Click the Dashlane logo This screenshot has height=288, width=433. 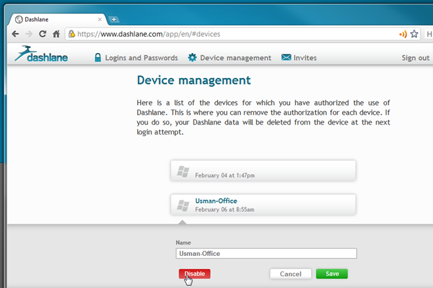(41, 54)
